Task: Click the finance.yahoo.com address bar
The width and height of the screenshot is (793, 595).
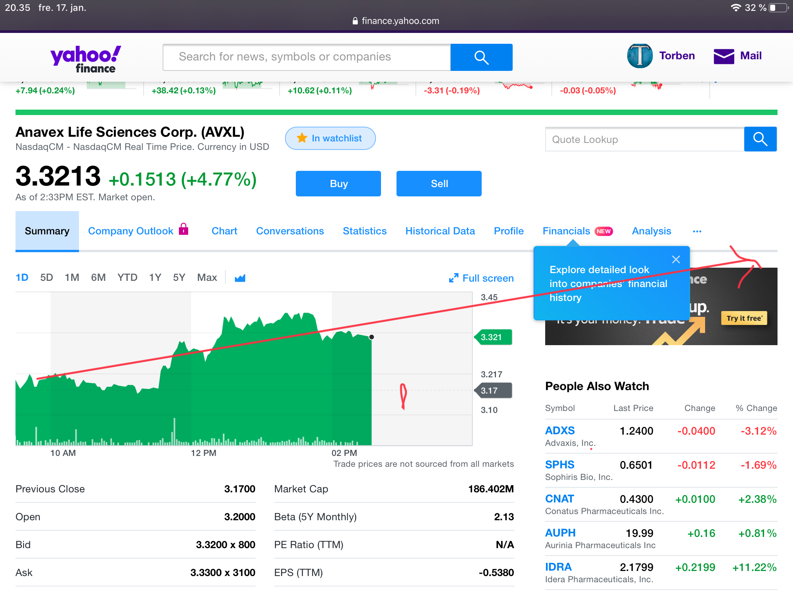Action: tap(396, 21)
